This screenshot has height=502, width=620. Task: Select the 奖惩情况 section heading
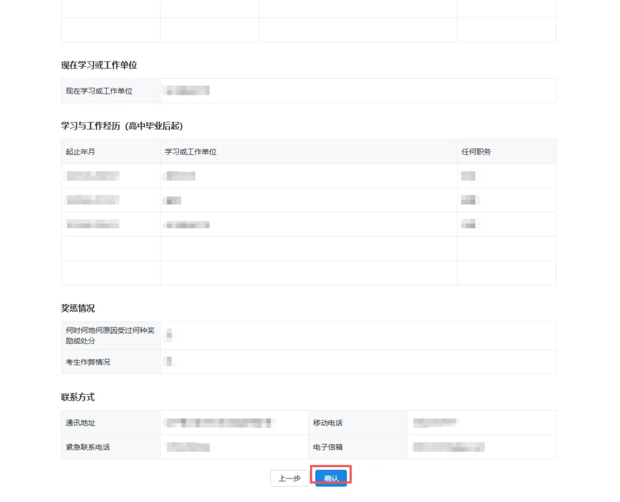click(x=78, y=308)
